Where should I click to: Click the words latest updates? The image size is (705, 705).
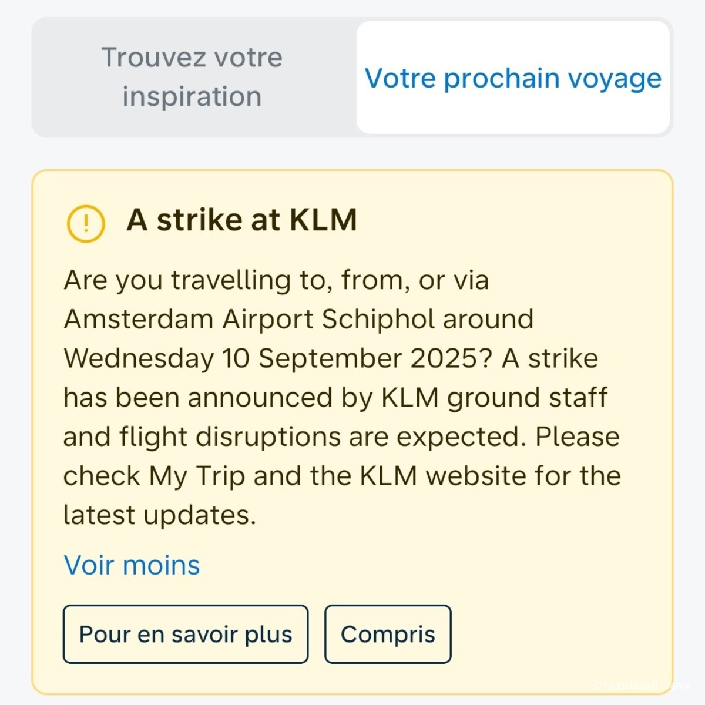pyautogui.click(x=159, y=515)
